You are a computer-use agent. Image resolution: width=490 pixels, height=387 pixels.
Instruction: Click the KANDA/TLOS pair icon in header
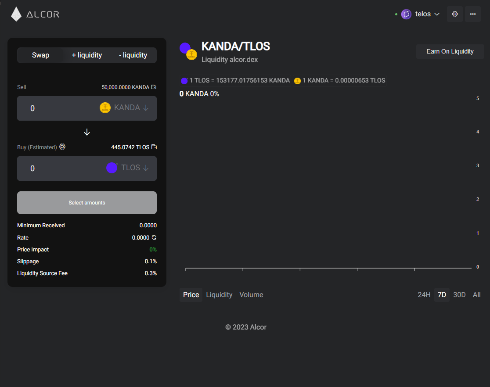click(x=188, y=51)
